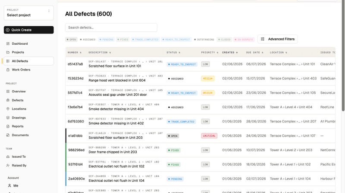The height and width of the screenshot is (193, 345).
Task: Open Reports in sidebar
Action: pyautogui.click(x=28, y=126)
